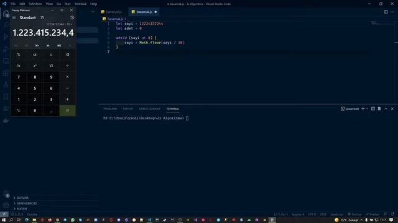398x223 pixels.
Task: Open the taskbar search magnifier
Action: tap(11, 220)
